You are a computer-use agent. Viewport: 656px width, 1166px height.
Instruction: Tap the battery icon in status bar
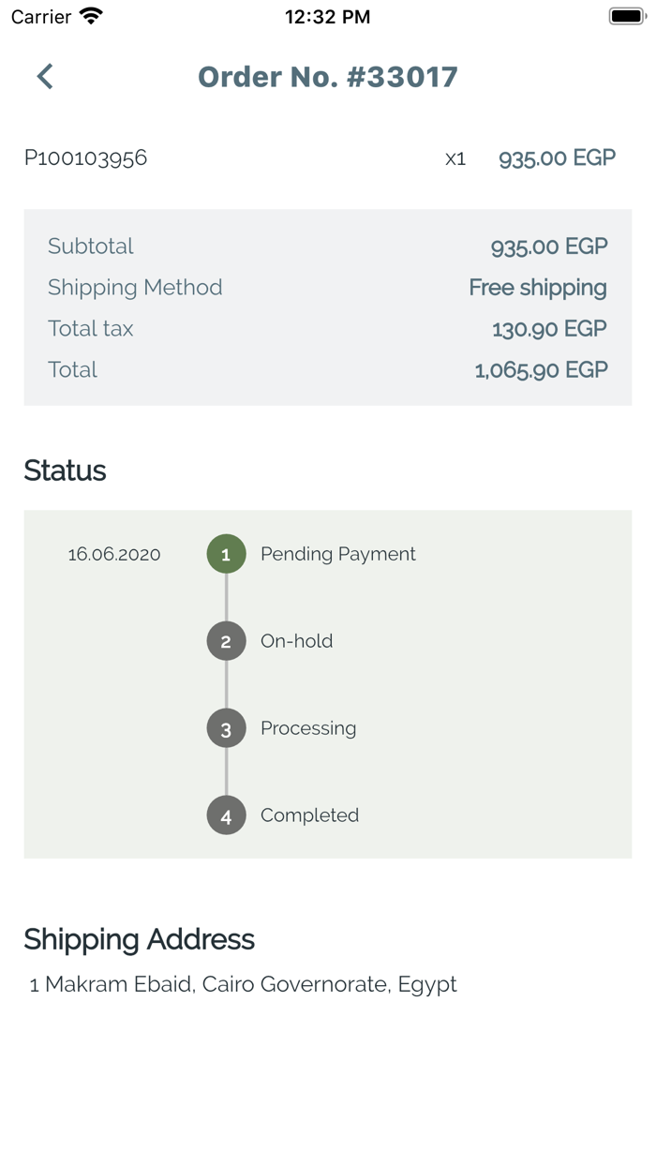[627, 17]
